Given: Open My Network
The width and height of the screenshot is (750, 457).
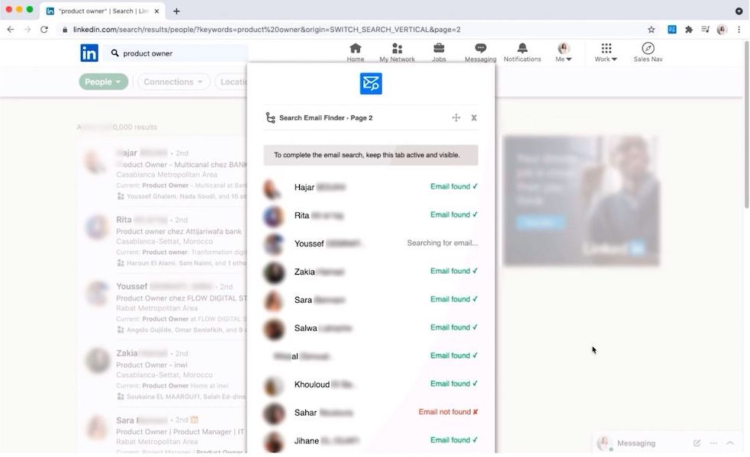Looking at the screenshot, I should (x=397, y=53).
